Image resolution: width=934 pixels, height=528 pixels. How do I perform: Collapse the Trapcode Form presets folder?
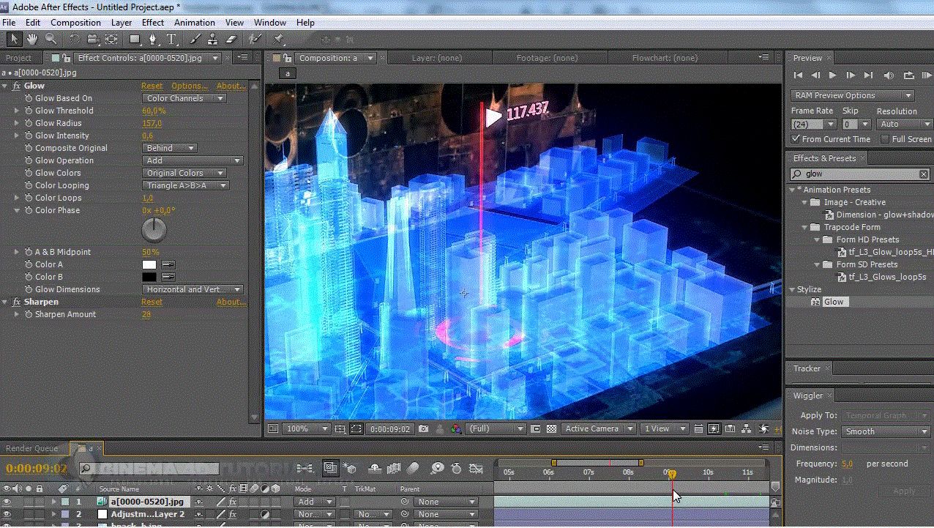click(804, 228)
